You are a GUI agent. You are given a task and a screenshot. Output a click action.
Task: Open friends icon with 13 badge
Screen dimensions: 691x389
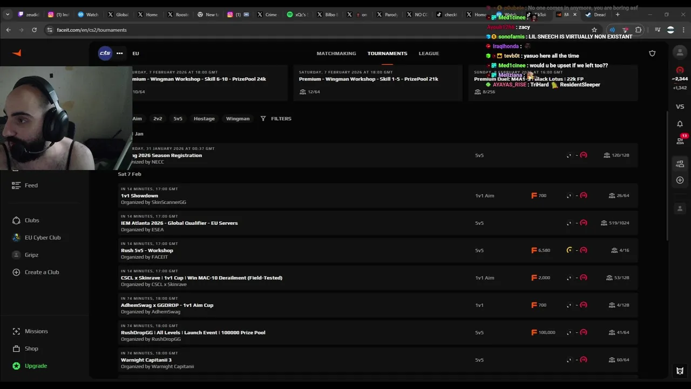(x=680, y=140)
